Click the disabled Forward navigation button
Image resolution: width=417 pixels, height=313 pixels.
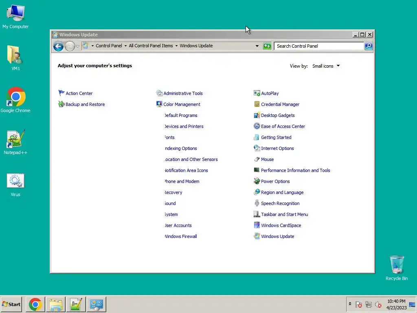[70, 46]
